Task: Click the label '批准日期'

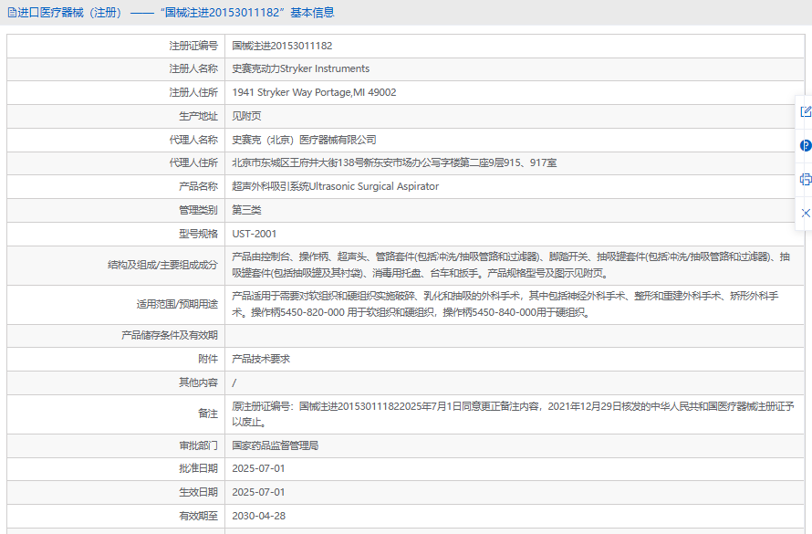Action: pyautogui.click(x=198, y=469)
